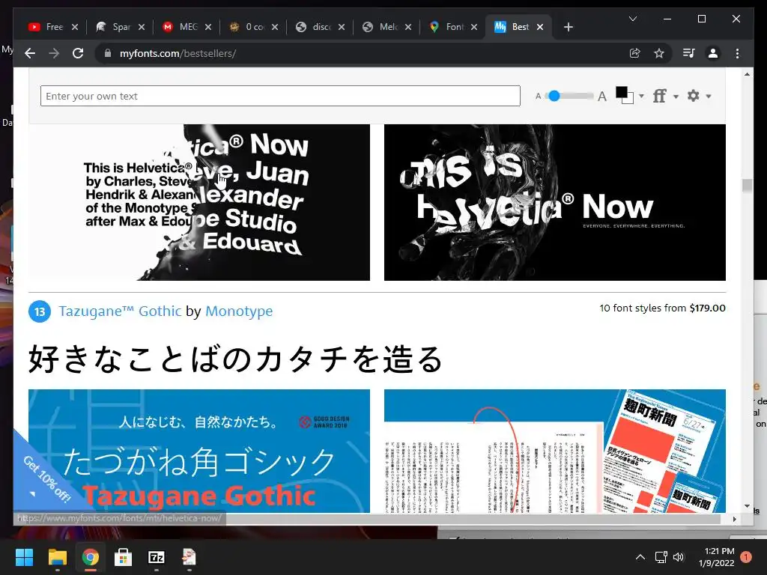Expand the 'ff' dropdown arrow
767x575 pixels.
676,97
